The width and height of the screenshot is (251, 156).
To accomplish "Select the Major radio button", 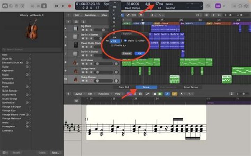I will [125, 41].
